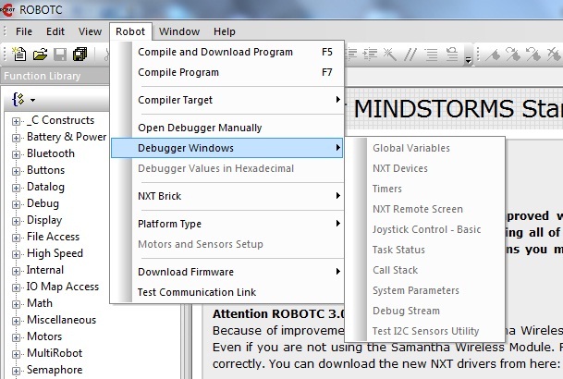Choose Open Debugger Manually
Image resolution: width=563 pixels, height=379 pixels.
pos(226,128)
